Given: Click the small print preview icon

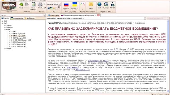Looking at the screenshot, I should pos(45,4).
